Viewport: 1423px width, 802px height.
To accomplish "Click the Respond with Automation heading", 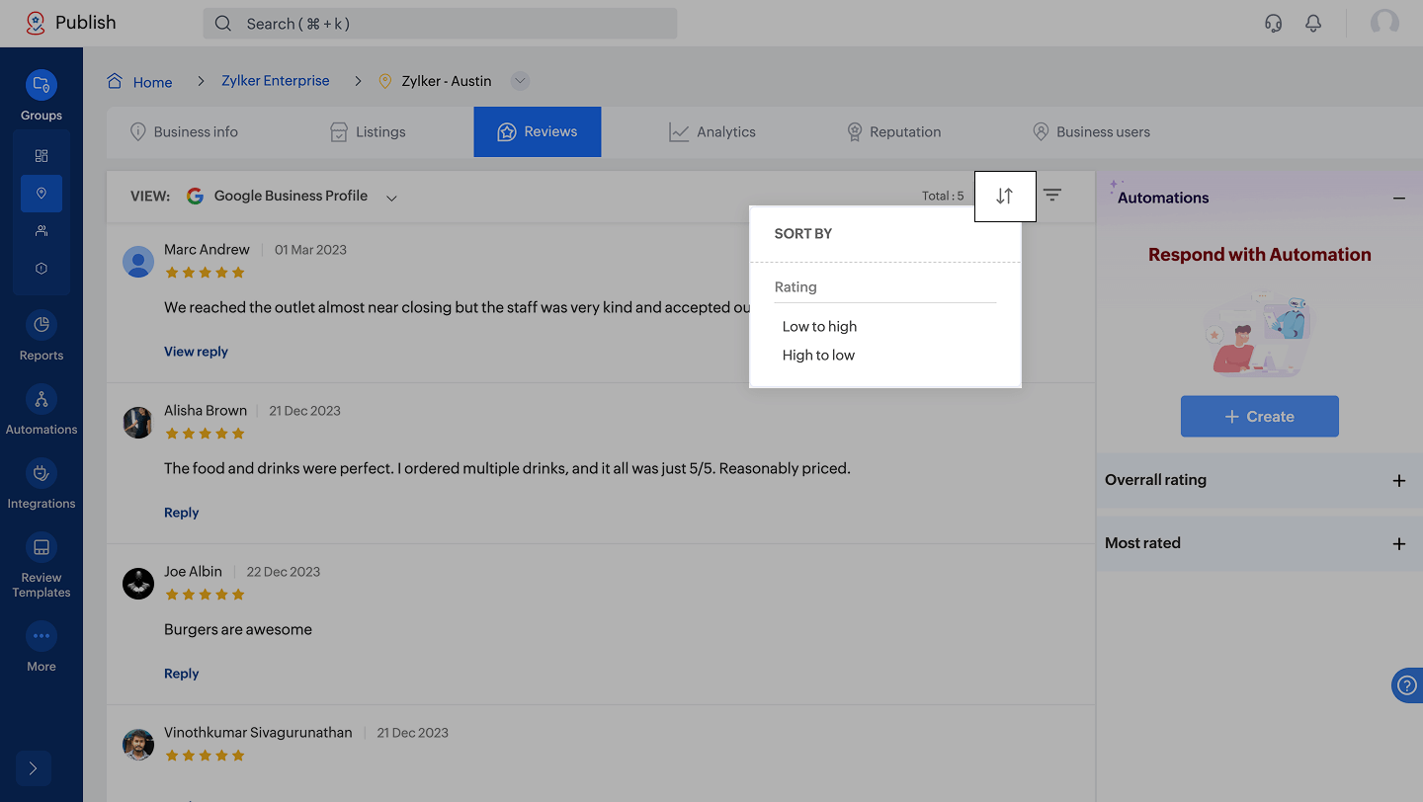I will tap(1260, 255).
